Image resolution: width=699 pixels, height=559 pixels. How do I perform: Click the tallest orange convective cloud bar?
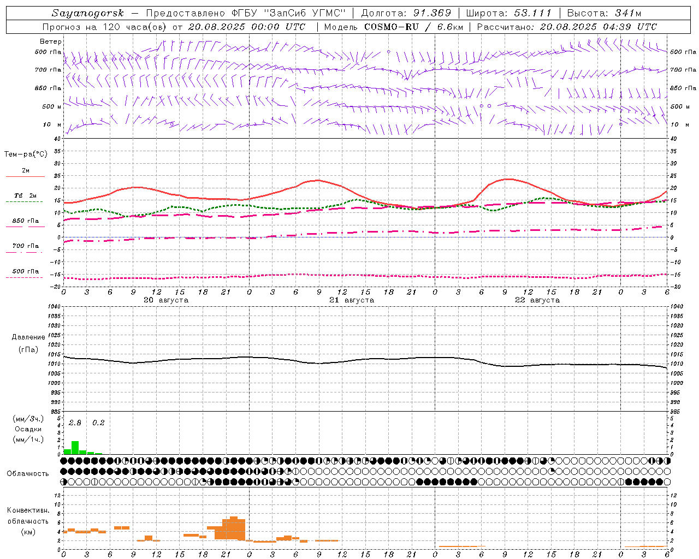[x=234, y=528]
